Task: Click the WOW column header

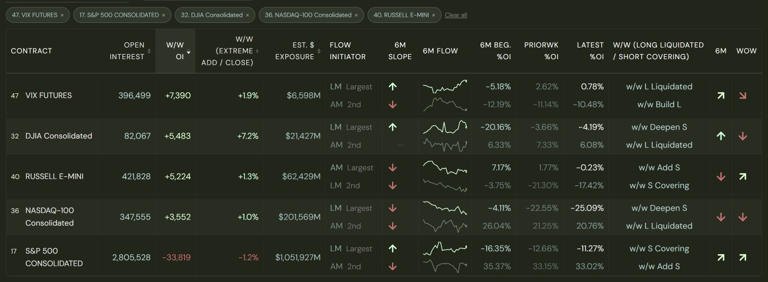Action: point(746,51)
